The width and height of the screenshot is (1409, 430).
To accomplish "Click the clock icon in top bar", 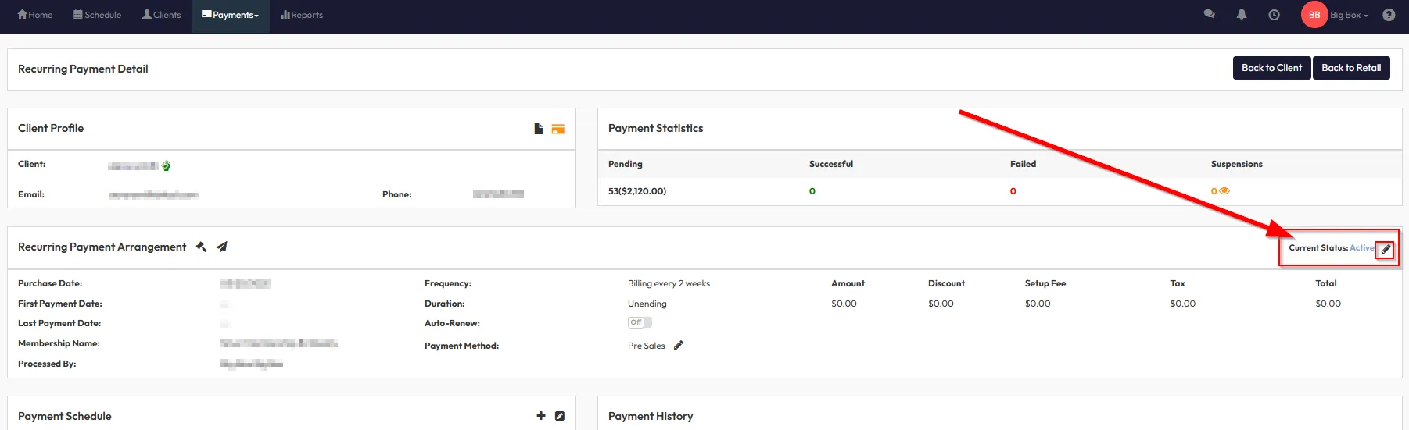I will tap(1274, 15).
